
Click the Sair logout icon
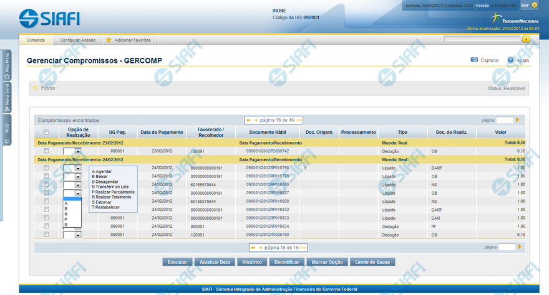[x=534, y=5]
